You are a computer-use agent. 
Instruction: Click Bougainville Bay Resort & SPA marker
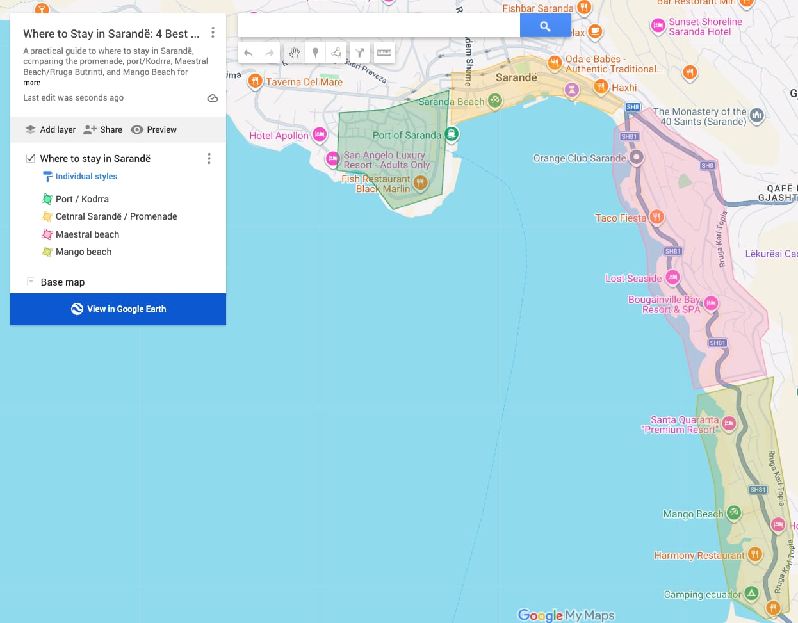click(x=711, y=303)
